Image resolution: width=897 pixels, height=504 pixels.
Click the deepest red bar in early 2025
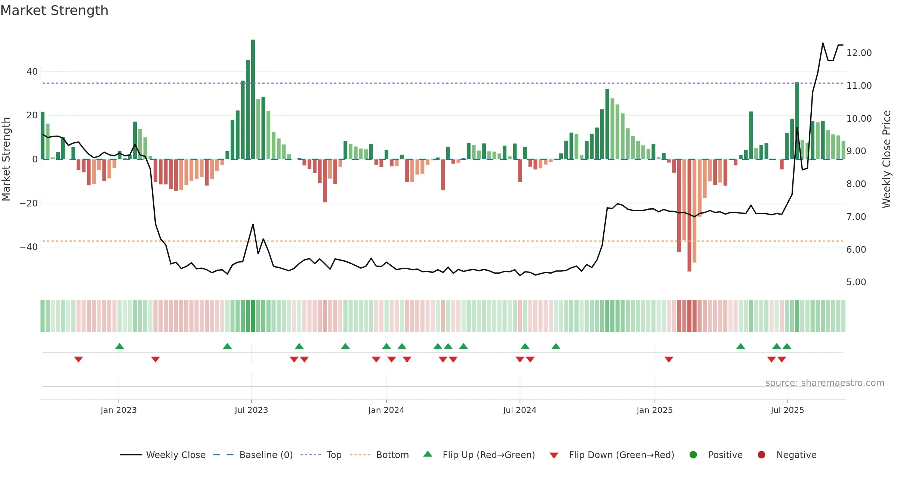coord(689,215)
